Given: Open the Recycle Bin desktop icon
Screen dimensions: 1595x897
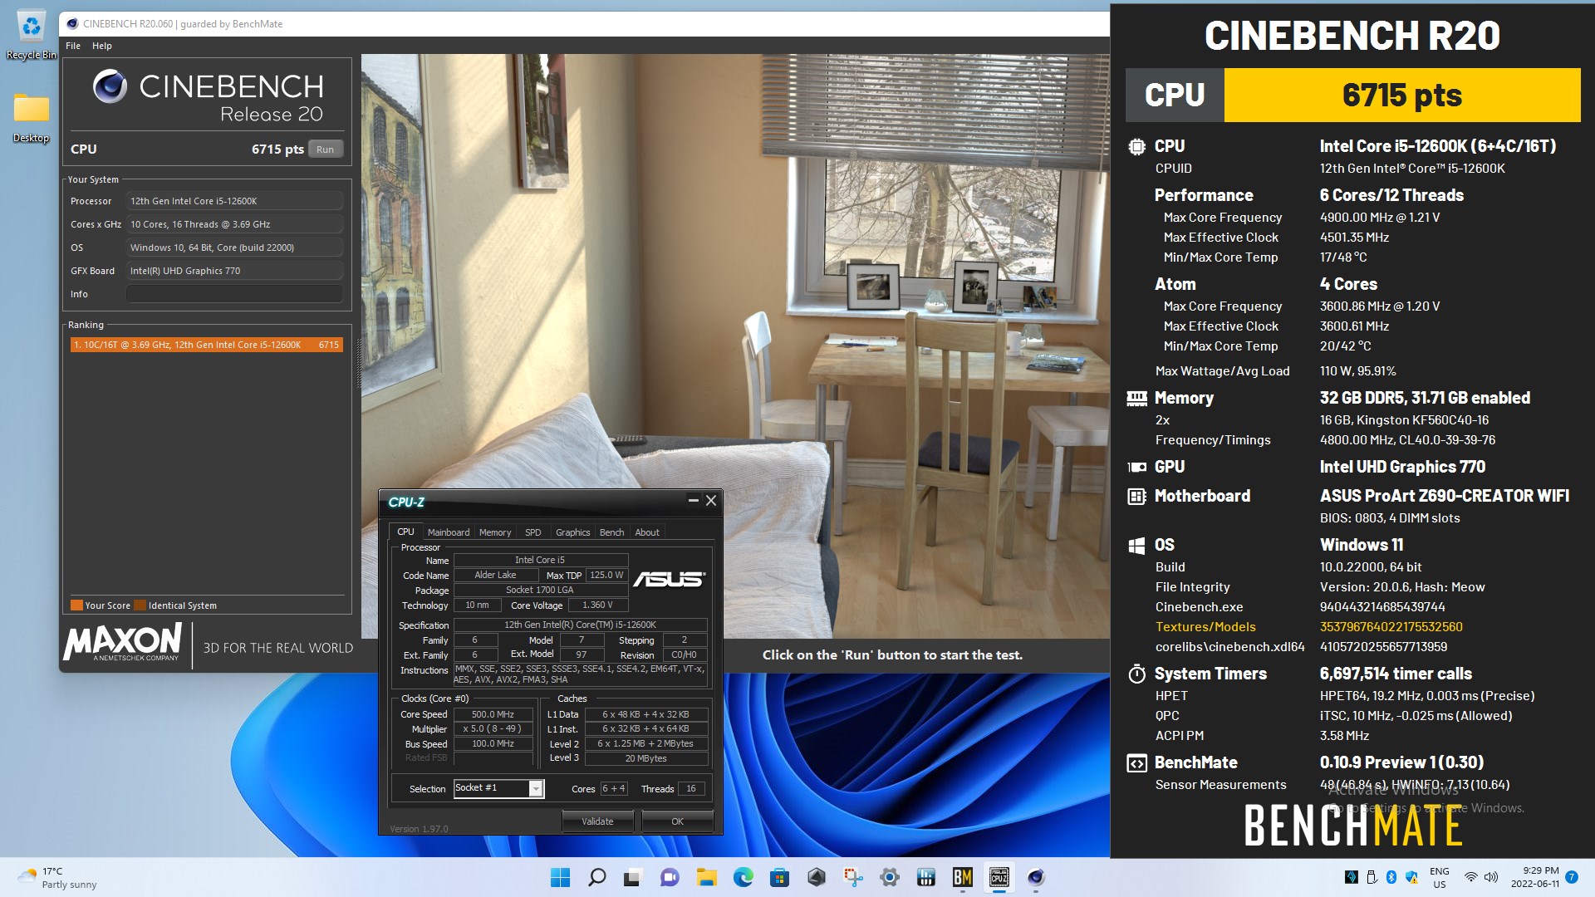Looking at the screenshot, I should pyautogui.click(x=31, y=35).
